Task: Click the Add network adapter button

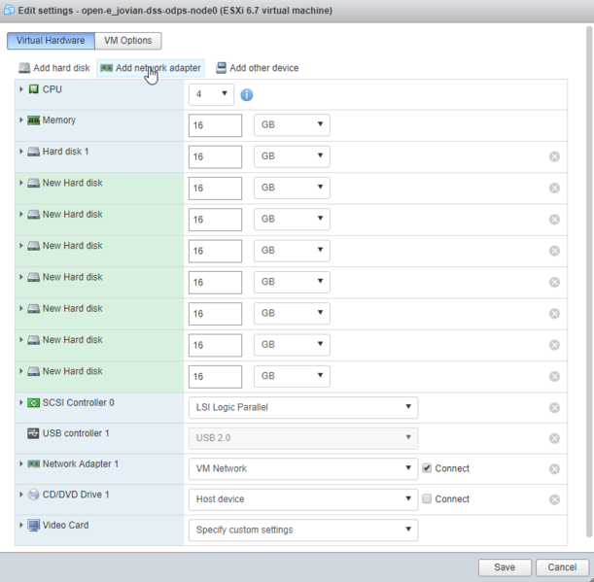Action: tap(151, 68)
